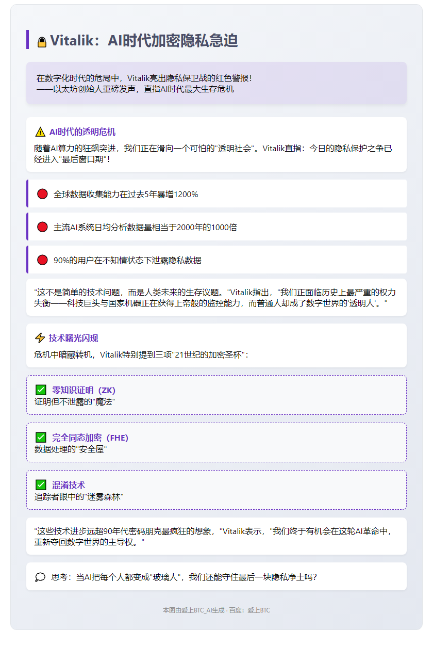
Task: Click the warning triangle icon by AI时代的透明危机
Action: 40,132
